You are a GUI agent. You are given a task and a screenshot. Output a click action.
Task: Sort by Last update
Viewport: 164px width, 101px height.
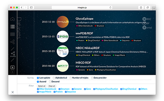[x=38, y=78]
